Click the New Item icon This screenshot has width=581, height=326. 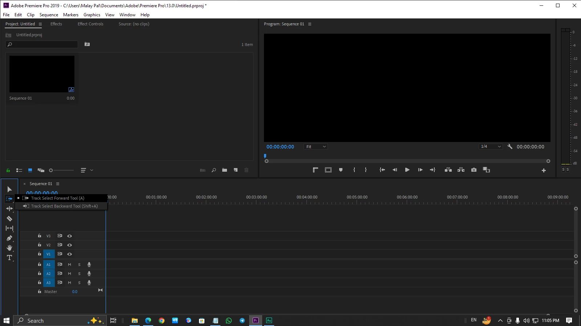[236, 170]
